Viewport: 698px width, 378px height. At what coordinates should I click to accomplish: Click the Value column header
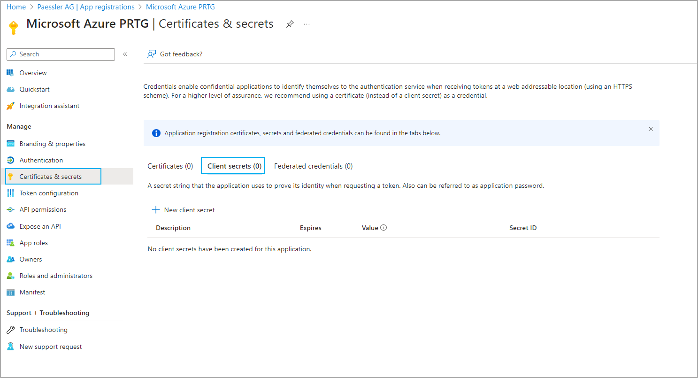[x=370, y=228]
